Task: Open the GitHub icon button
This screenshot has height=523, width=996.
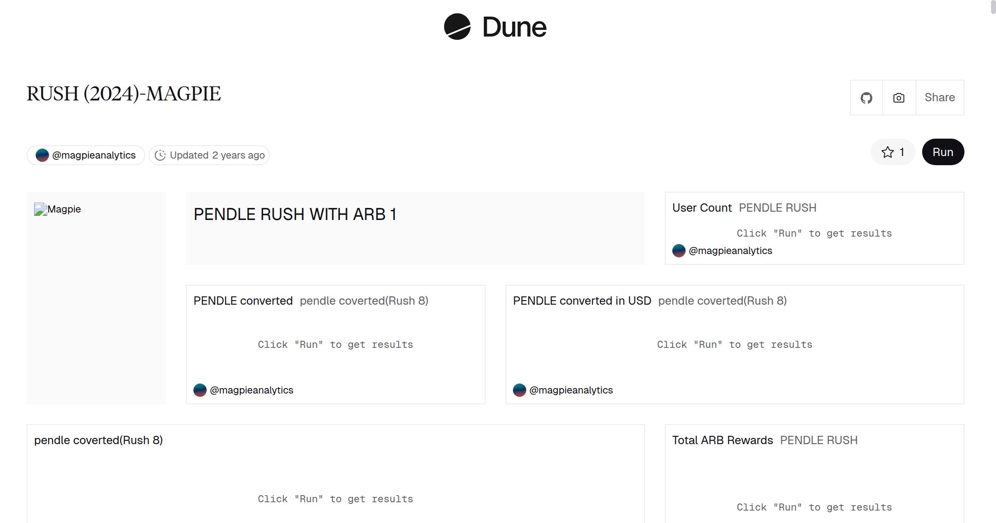Action: coord(866,98)
